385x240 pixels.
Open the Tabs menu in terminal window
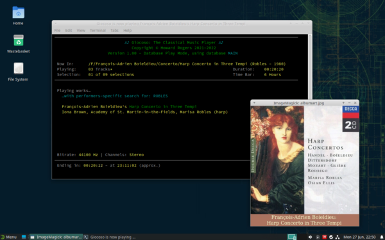pyautogui.click(x=114, y=30)
